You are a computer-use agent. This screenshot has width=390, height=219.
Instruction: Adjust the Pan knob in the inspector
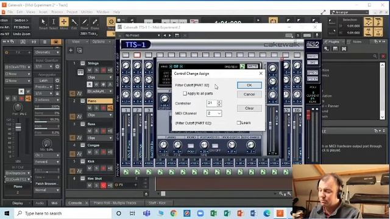18,108
